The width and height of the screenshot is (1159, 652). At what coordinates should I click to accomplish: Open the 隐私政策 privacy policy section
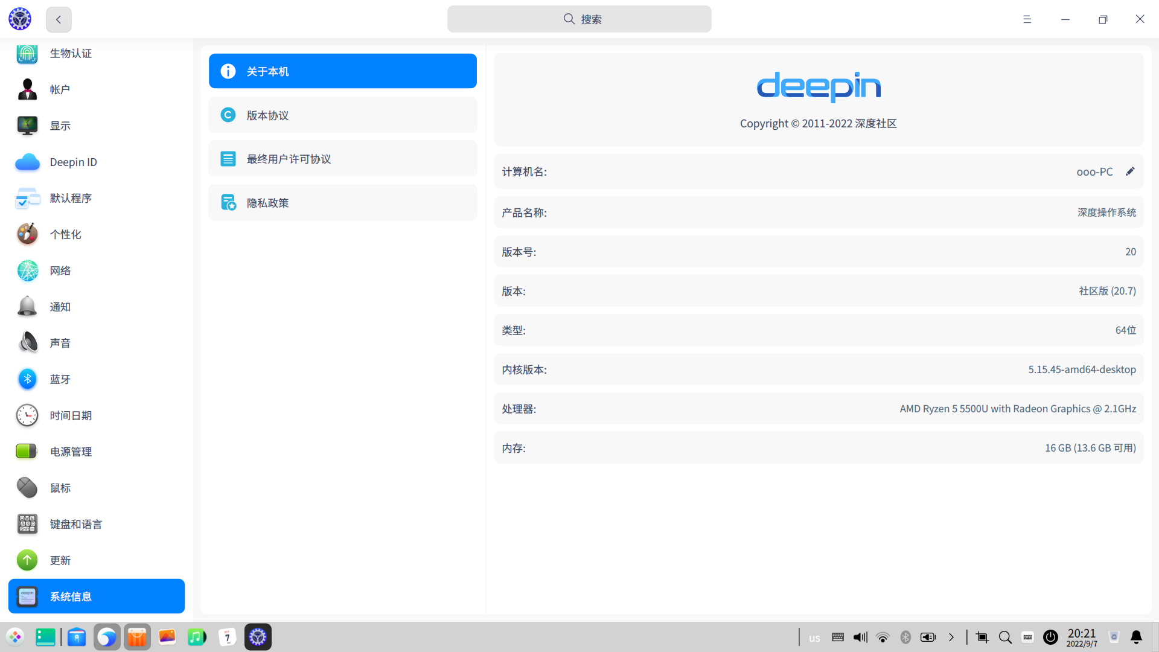point(342,202)
